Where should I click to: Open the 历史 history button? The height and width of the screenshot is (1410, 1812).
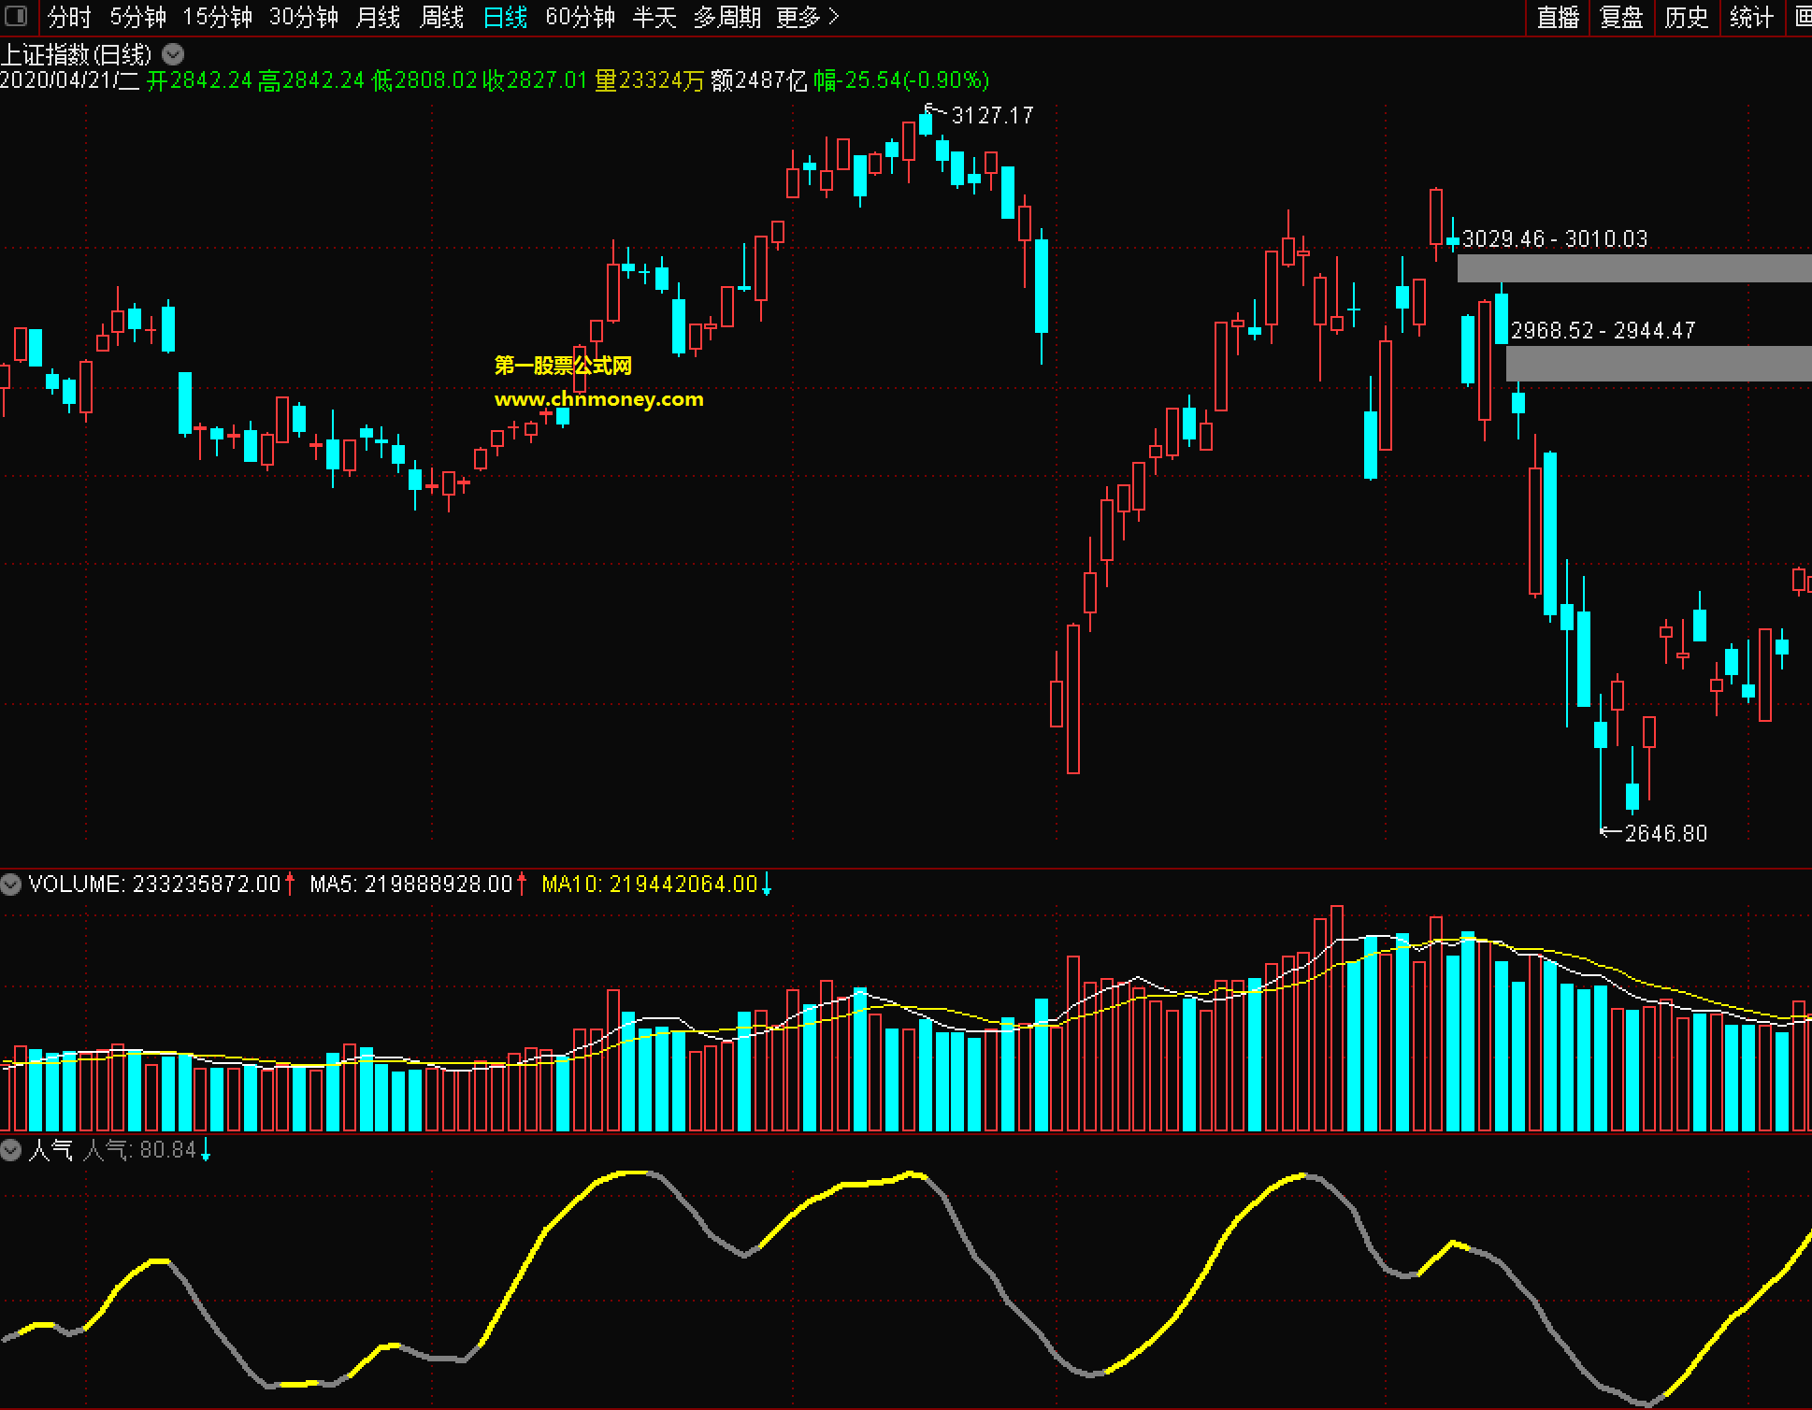click(x=1687, y=17)
